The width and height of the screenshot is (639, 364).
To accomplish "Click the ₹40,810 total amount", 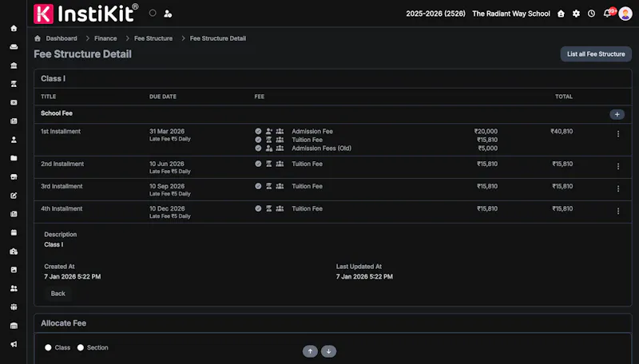I will [x=562, y=131].
